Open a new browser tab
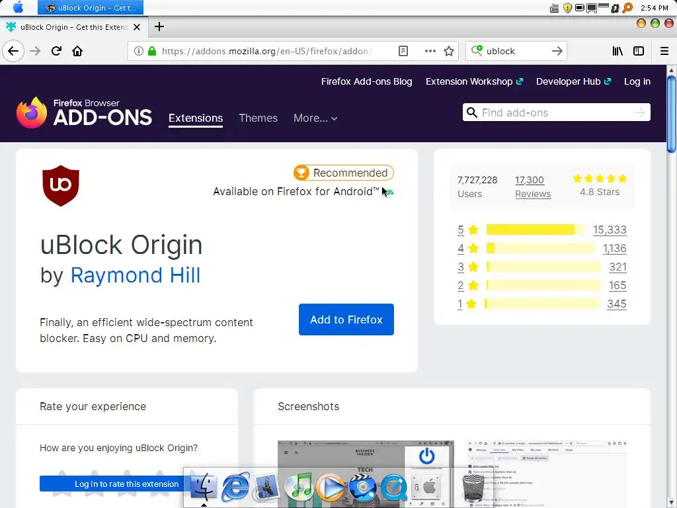Image resolution: width=677 pixels, height=508 pixels. tap(159, 26)
